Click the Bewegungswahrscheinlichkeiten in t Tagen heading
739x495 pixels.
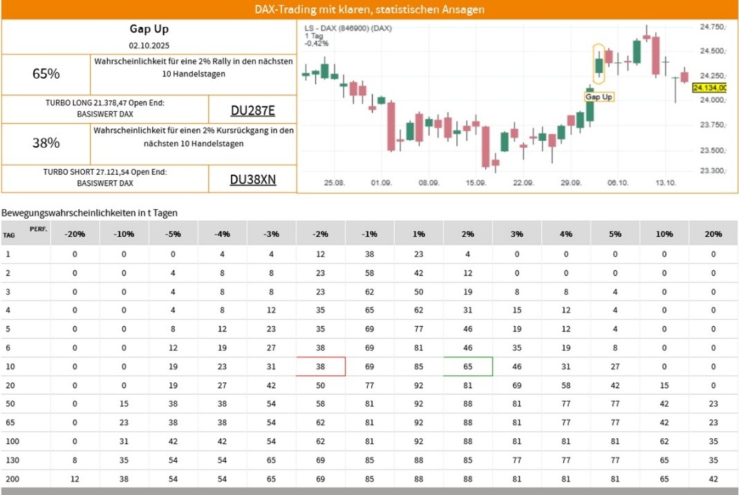tap(89, 213)
